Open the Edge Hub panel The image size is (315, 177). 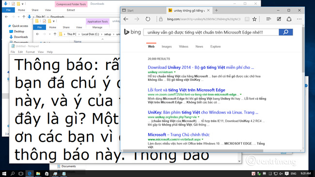point(268,19)
